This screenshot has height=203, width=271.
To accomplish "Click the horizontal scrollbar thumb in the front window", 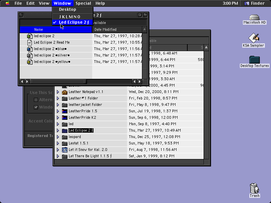I will pyautogui.click(x=58, y=82).
